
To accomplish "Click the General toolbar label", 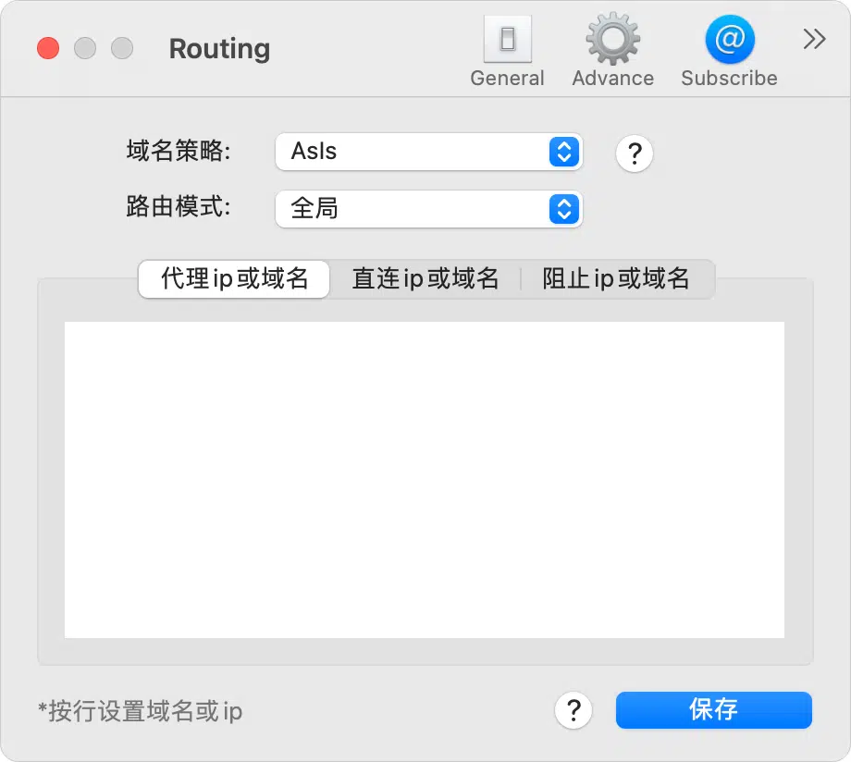I will (507, 79).
